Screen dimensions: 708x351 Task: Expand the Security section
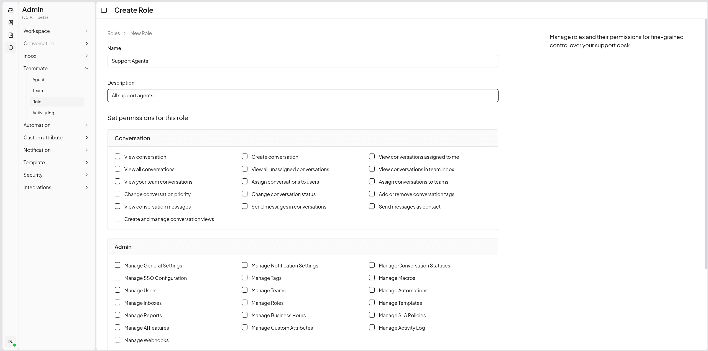click(x=87, y=175)
